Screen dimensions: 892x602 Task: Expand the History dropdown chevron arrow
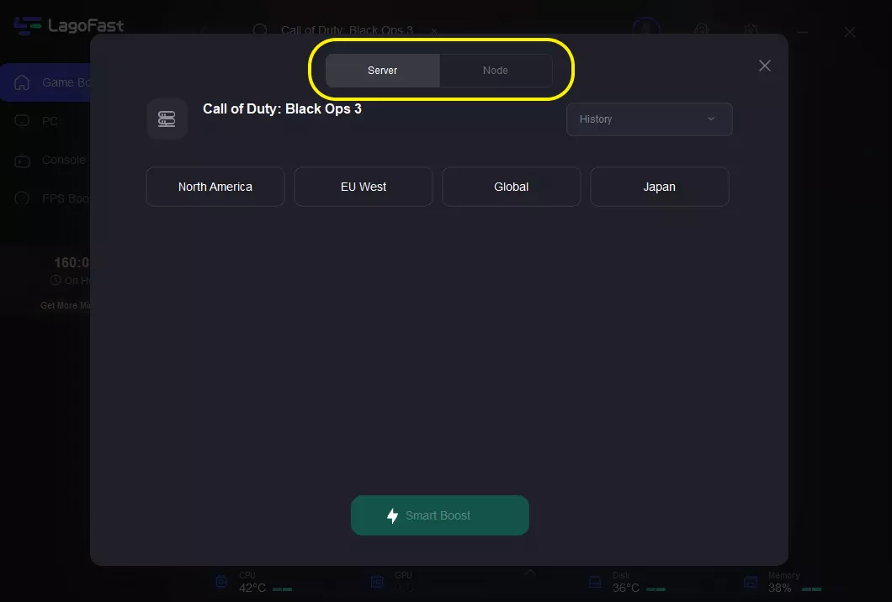711,119
